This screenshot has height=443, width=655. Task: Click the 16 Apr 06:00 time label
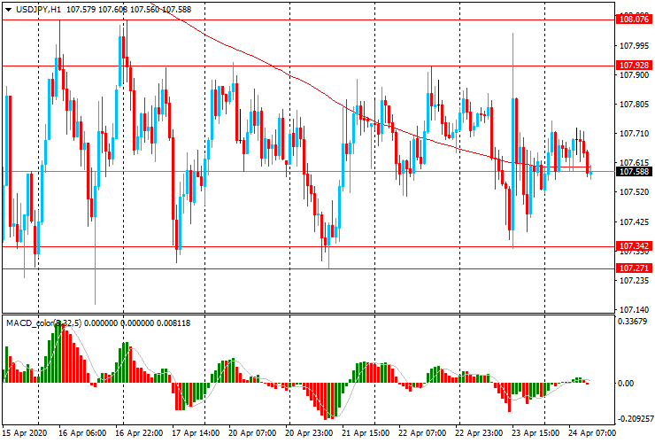pyautogui.click(x=82, y=432)
